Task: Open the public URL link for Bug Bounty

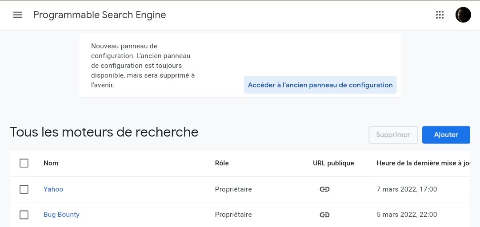Action: click(x=324, y=215)
